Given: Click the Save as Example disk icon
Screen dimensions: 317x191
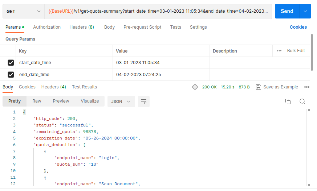Looking at the screenshot, I should (x=259, y=87).
